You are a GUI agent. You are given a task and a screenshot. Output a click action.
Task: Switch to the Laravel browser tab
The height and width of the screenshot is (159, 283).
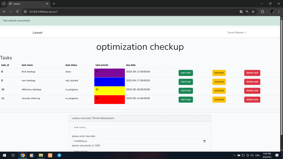28,4
